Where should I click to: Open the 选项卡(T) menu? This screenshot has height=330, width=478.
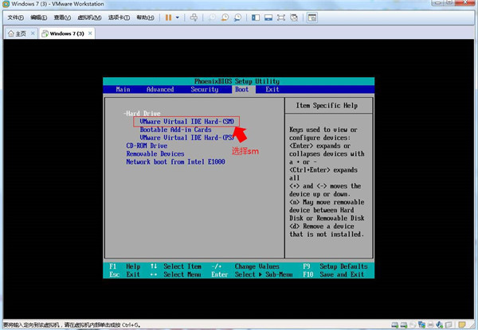(119, 17)
